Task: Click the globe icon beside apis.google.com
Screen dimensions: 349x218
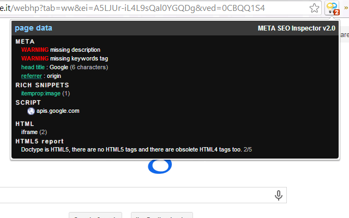Action: click(31, 111)
